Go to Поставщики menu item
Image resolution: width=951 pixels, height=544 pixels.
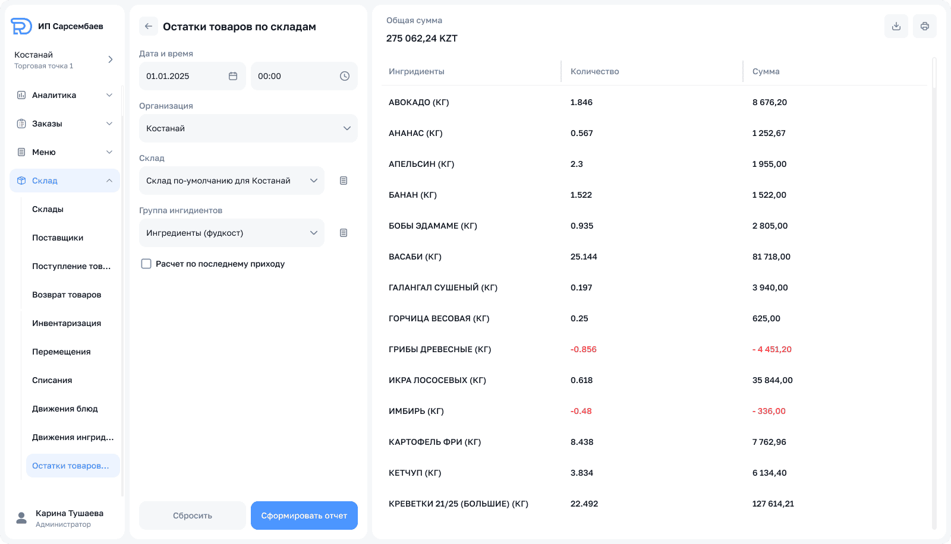[58, 238]
